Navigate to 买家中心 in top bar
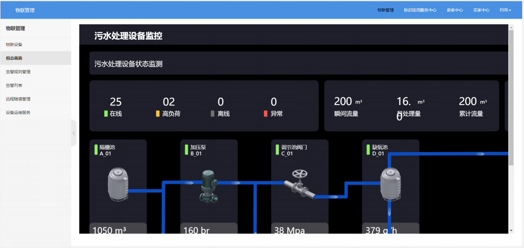This screenshot has width=524, height=248. (481, 10)
